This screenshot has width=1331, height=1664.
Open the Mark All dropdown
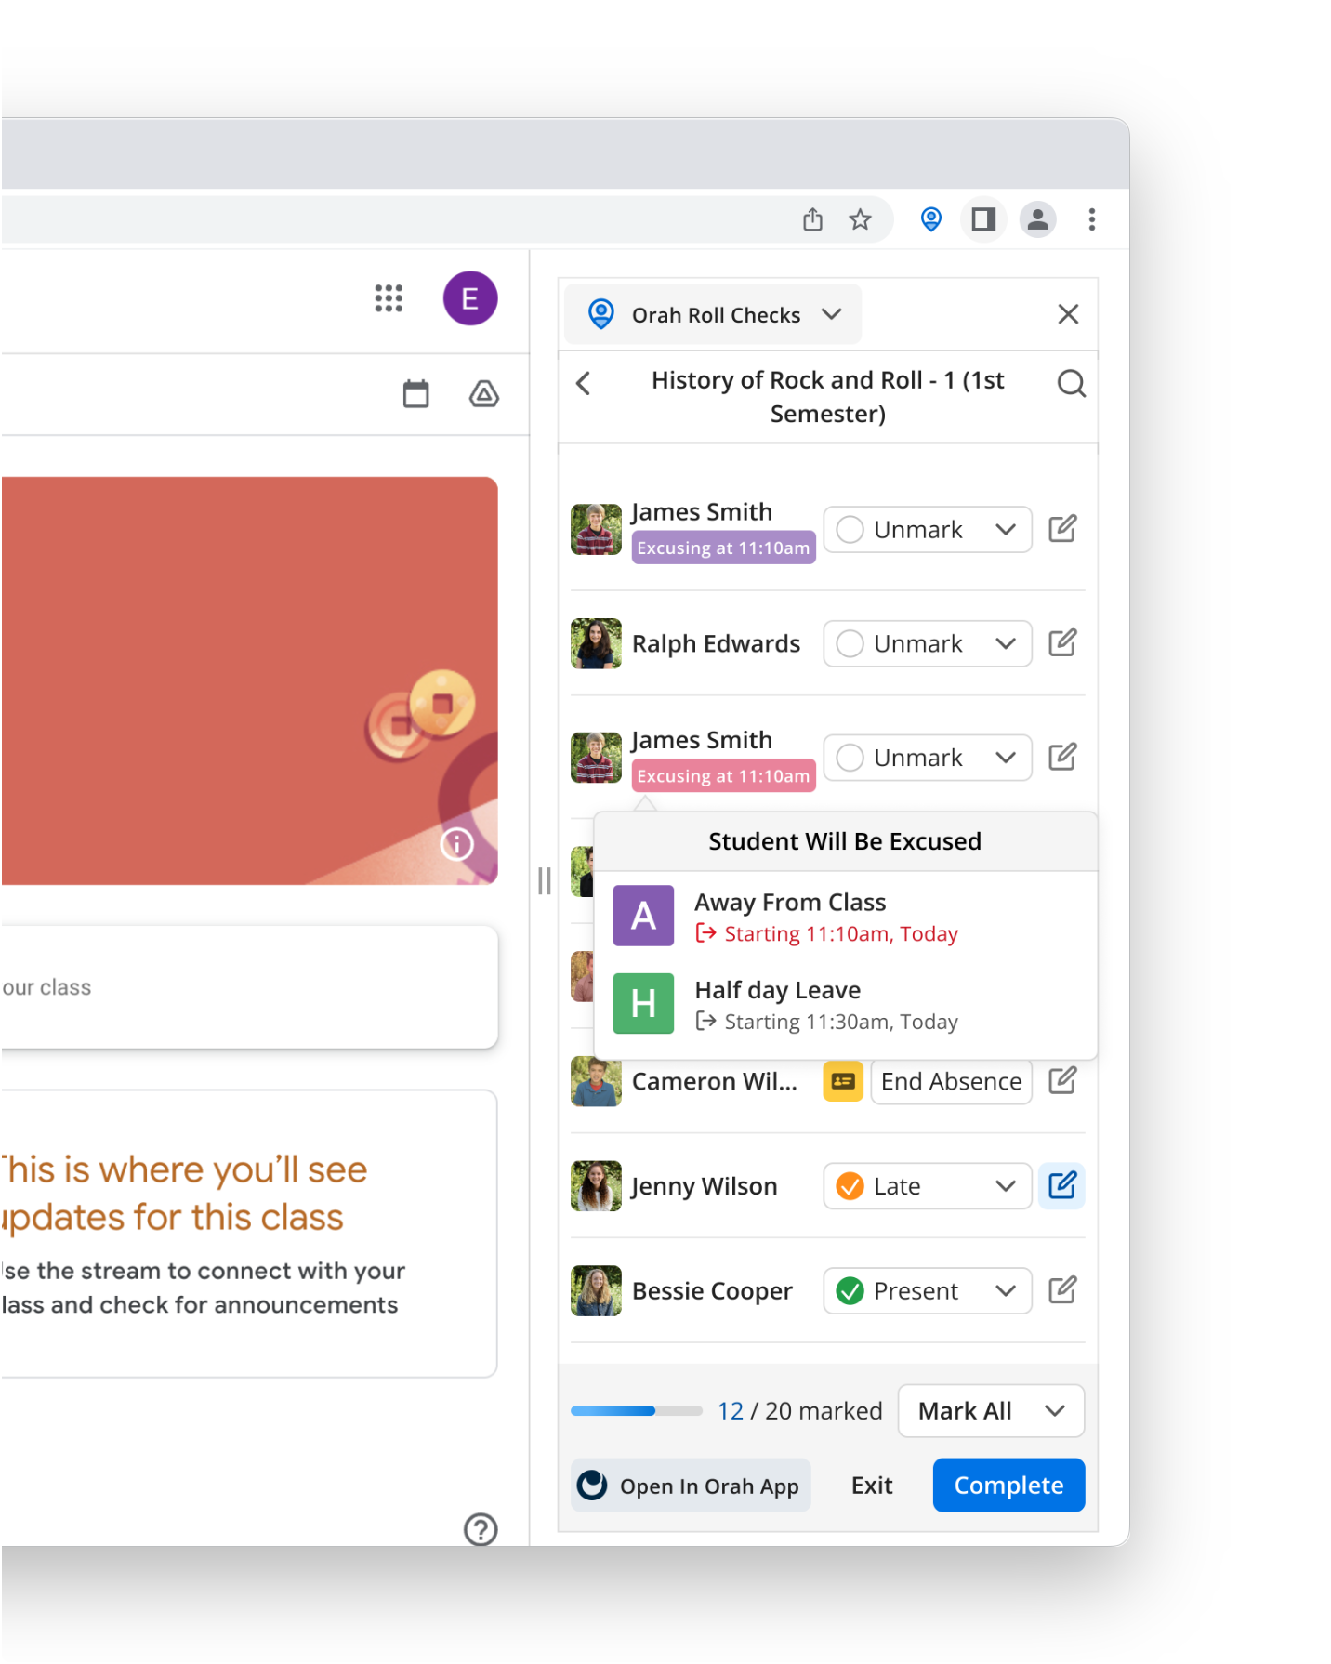pos(991,1410)
